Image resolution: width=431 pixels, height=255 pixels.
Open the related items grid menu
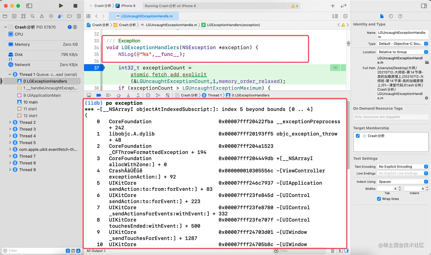pos(88,16)
